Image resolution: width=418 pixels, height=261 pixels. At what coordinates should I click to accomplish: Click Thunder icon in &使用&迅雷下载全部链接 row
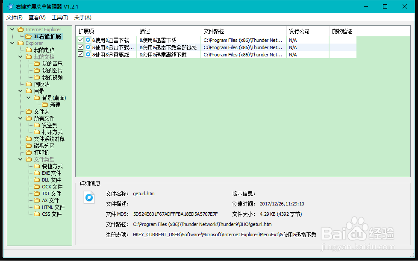(88, 47)
